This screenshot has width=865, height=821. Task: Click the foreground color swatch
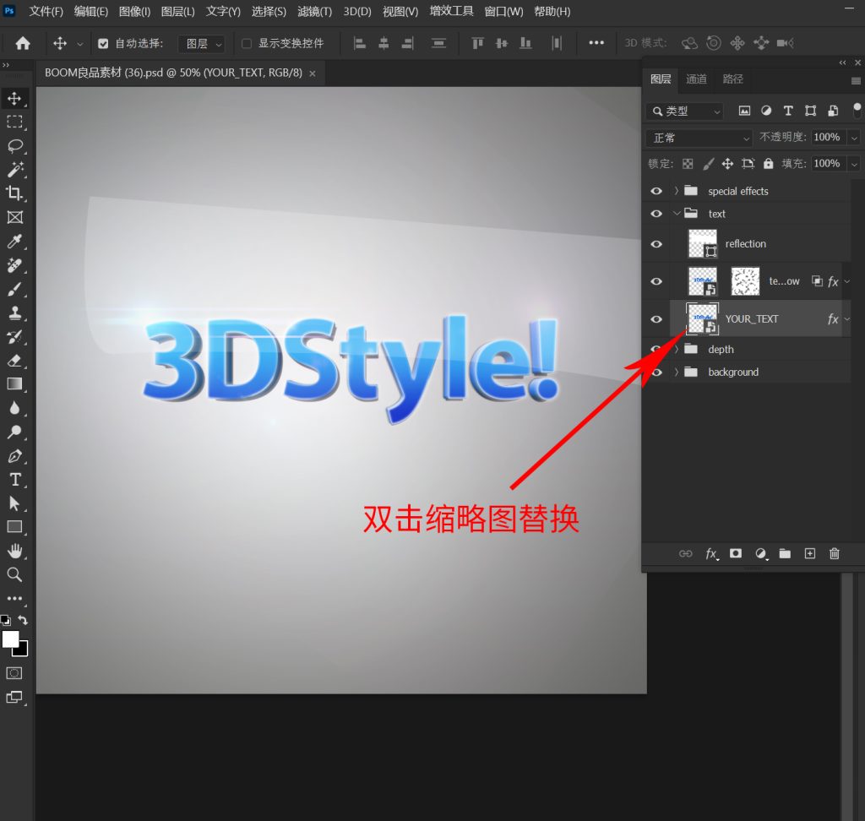click(x=10, y=640)
